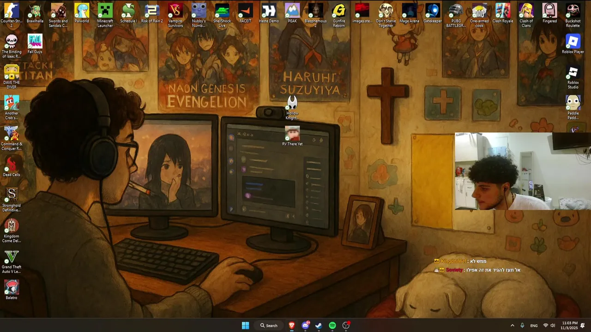Click the Fall Guys desktop icon
This screenshot has height=332, width=591.
point(35,44)
